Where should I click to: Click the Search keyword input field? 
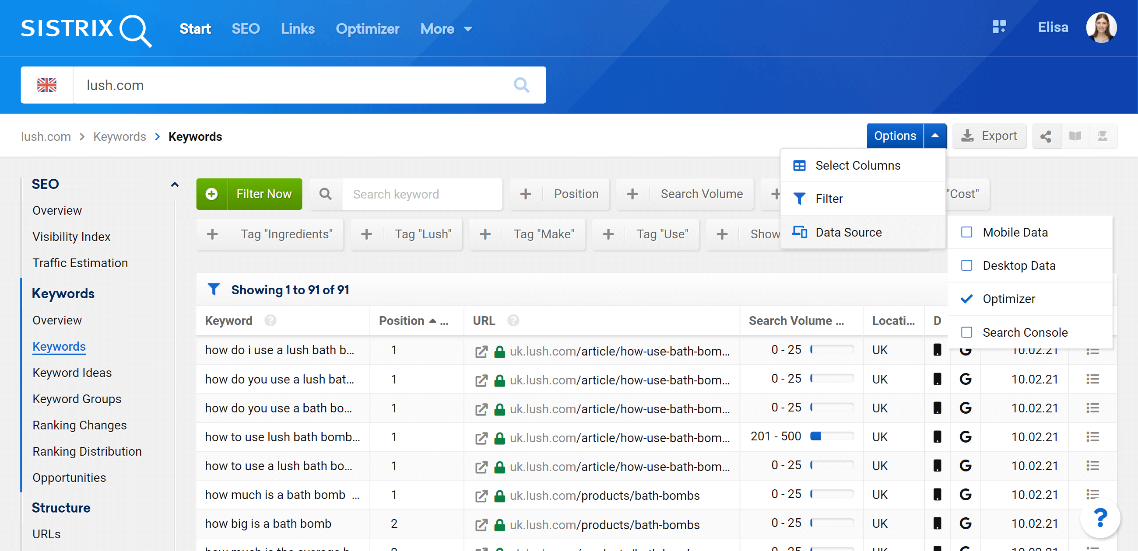coord(422,194)
